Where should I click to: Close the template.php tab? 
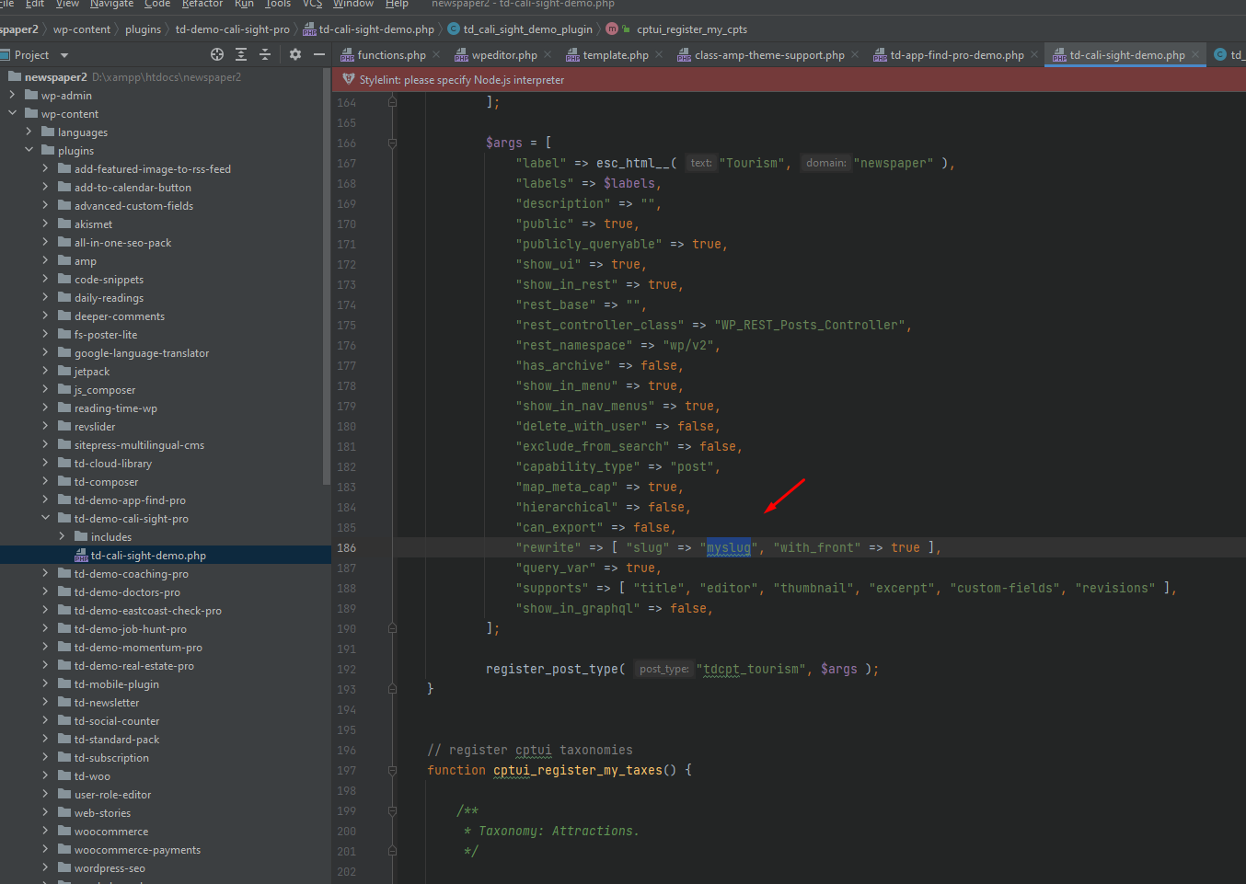[x=659, y=55]
